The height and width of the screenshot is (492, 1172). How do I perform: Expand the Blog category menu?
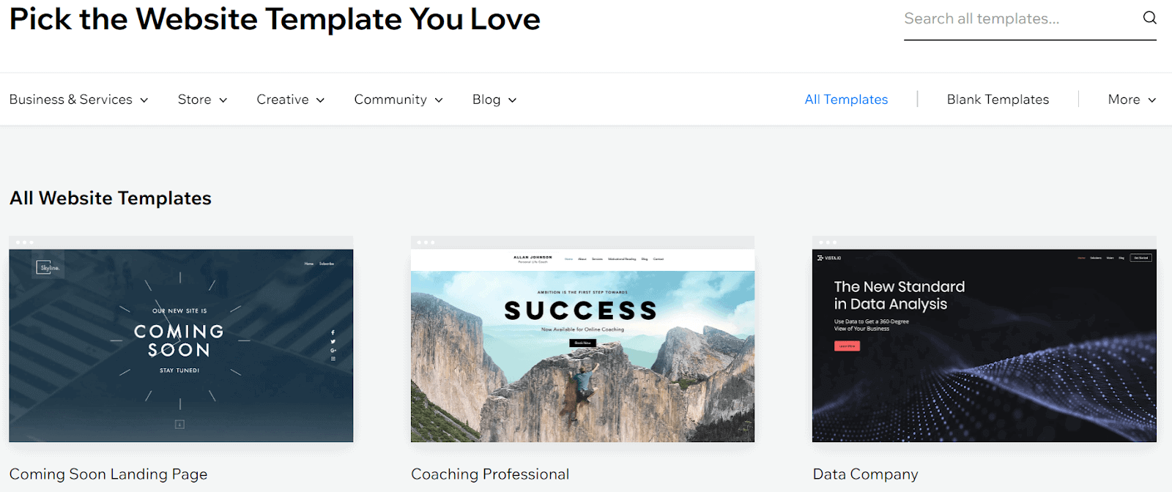(494, 100)
